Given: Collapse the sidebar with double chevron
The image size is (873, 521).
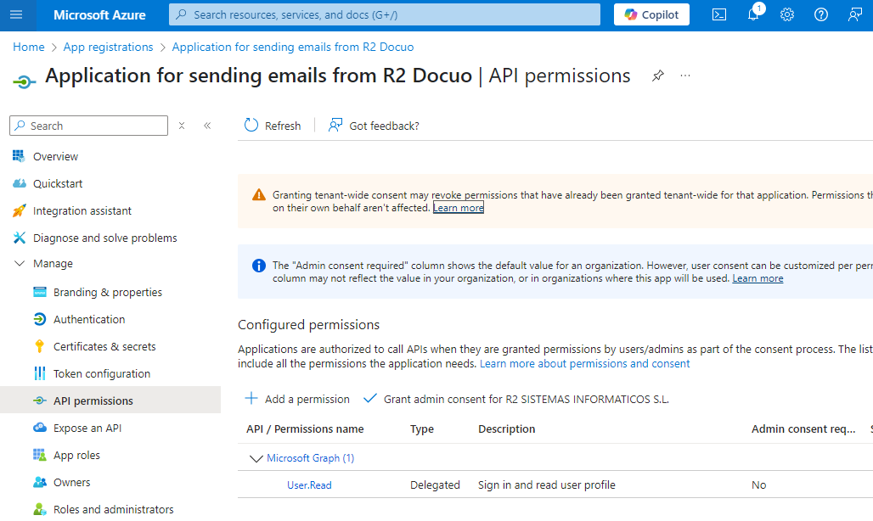Looking at the screenshot, I should [207, 126].
